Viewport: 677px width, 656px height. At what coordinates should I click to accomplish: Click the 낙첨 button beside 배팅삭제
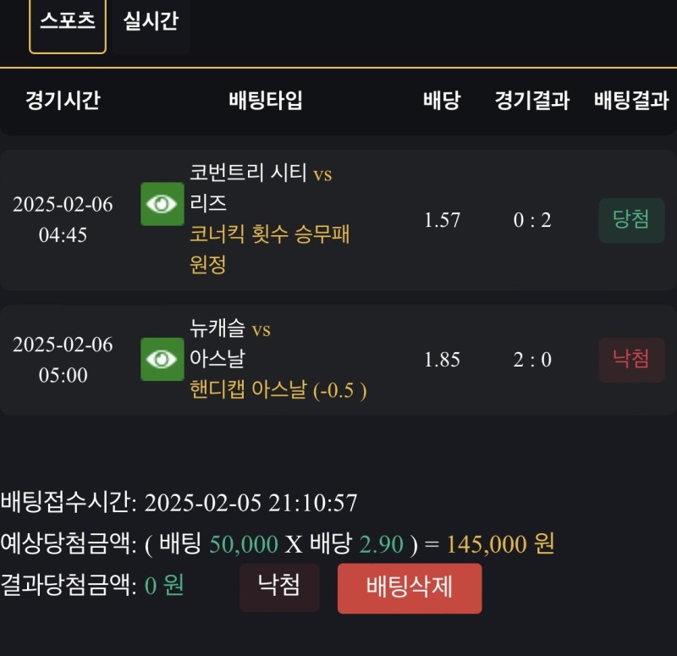pos(279,587)
